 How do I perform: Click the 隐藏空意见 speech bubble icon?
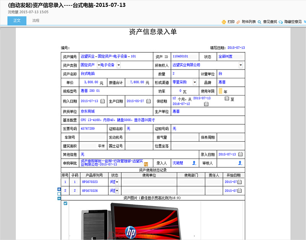pyautogui.click(x=281, y=22)
